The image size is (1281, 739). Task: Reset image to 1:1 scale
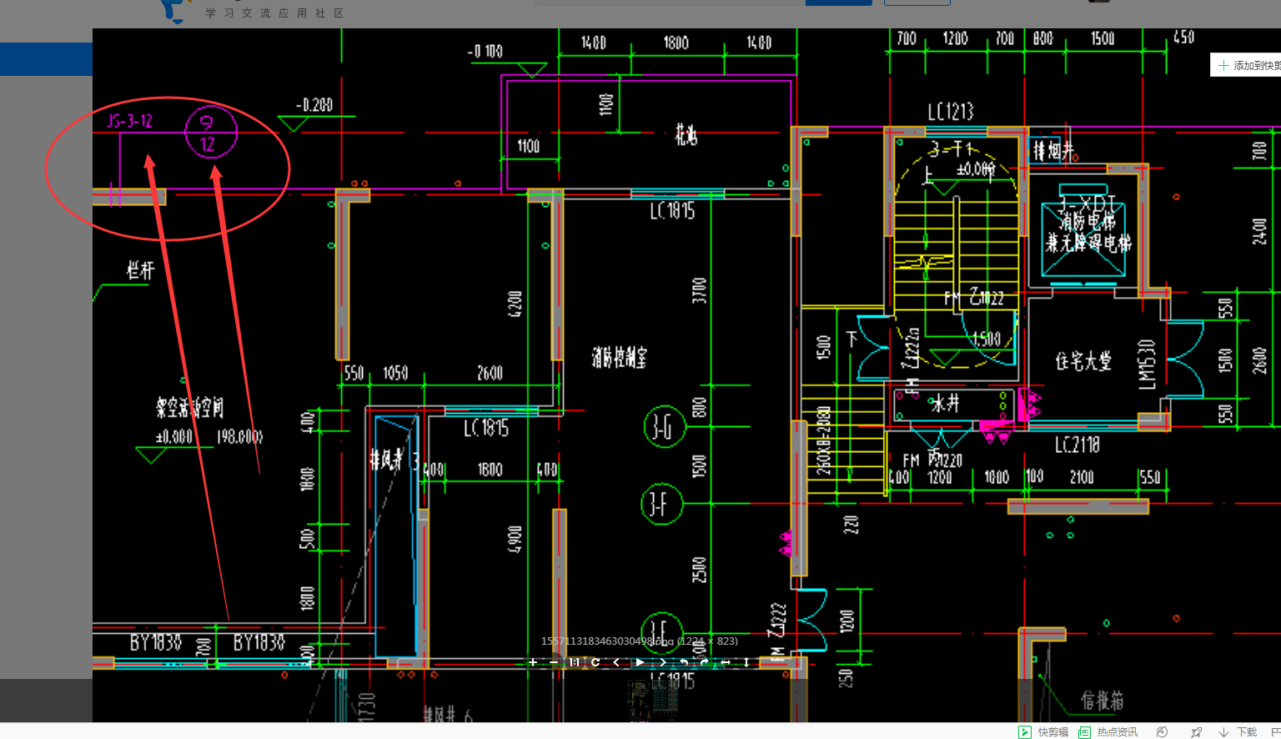tap(575, 662)
